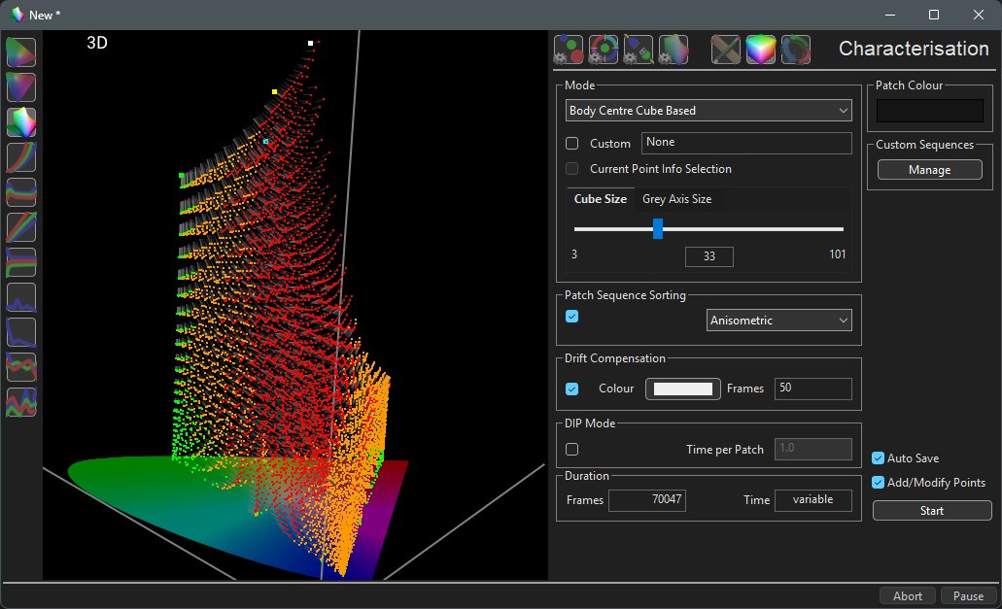Click the Duration Time field showing variable
The height and width of the screenshot is (609, 1002).
pos(812,500)
